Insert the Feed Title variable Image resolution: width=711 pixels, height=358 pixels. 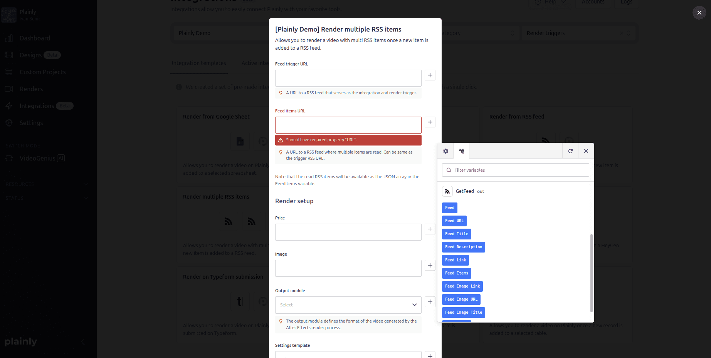click(x=457, y=234)
